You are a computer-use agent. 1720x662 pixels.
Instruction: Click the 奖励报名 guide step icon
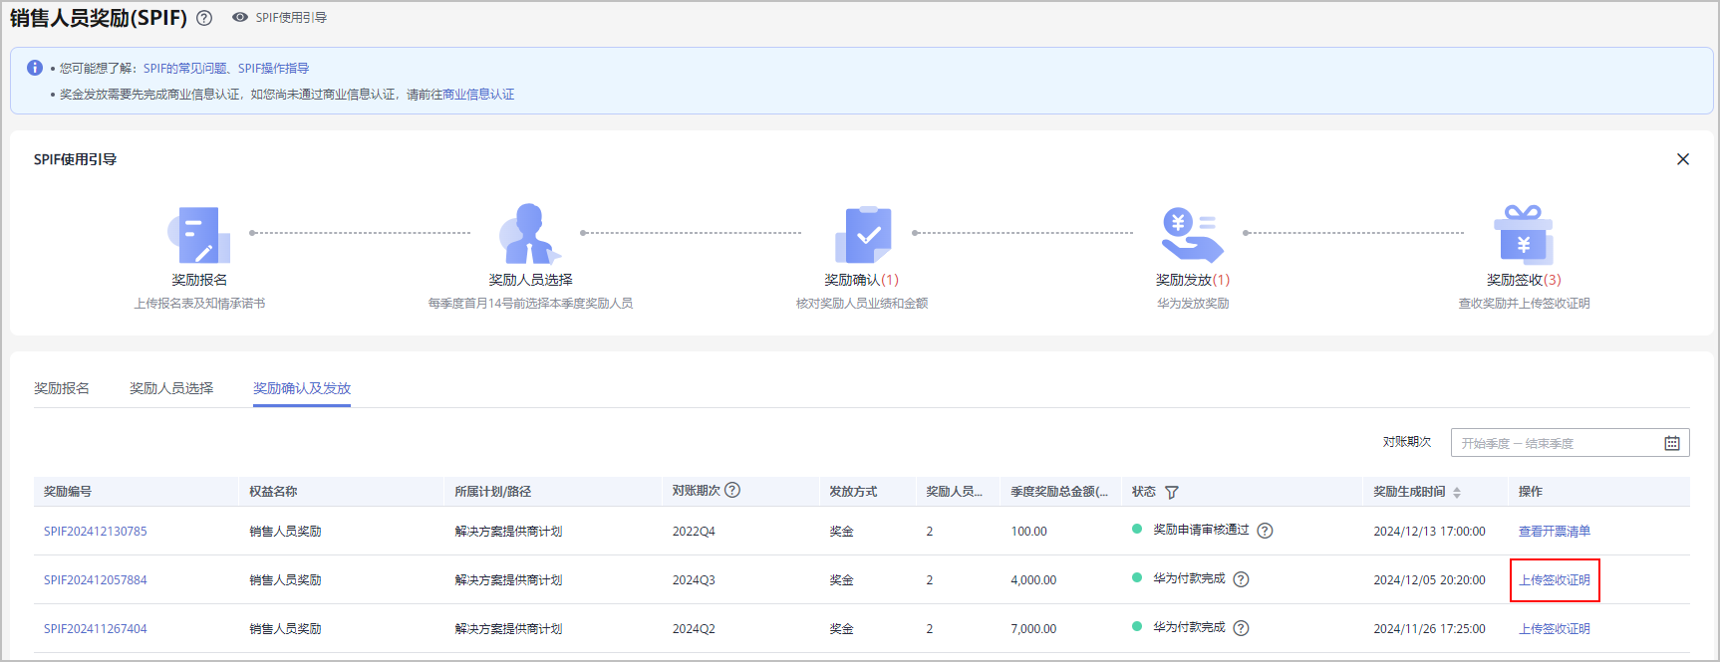(199, 235)
